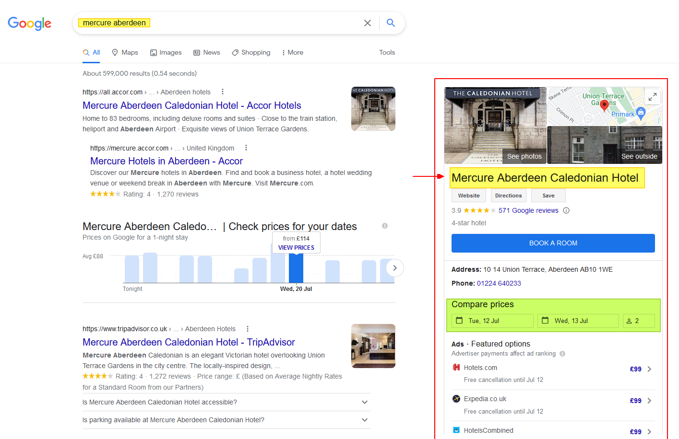Click the Website button in hotel panel
Screen dimensions: 679x439
click(469, 196)
